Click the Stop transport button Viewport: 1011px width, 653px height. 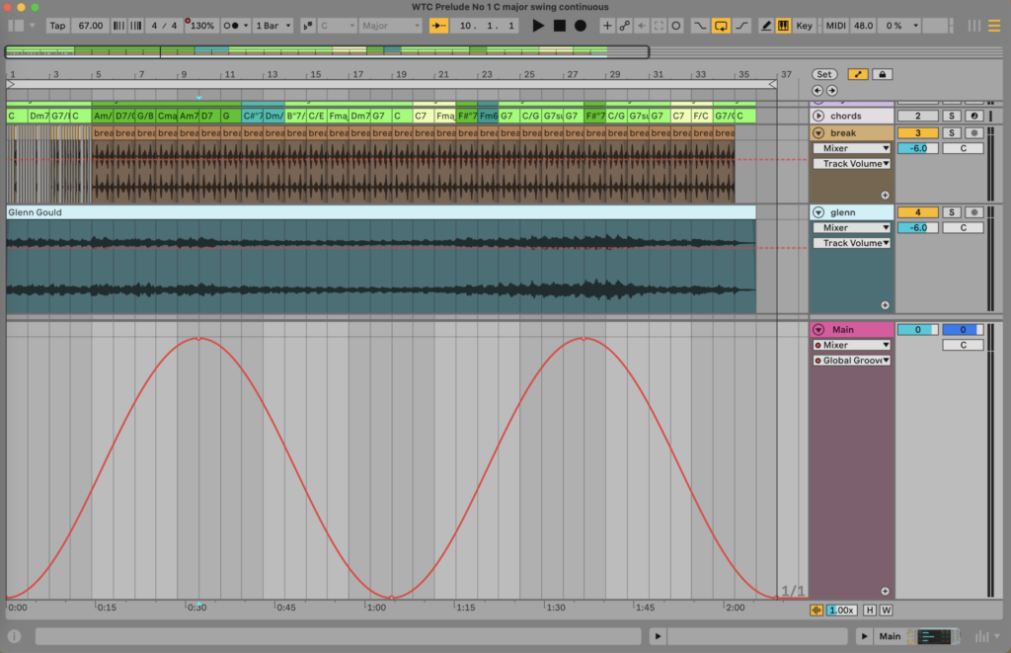560,26
